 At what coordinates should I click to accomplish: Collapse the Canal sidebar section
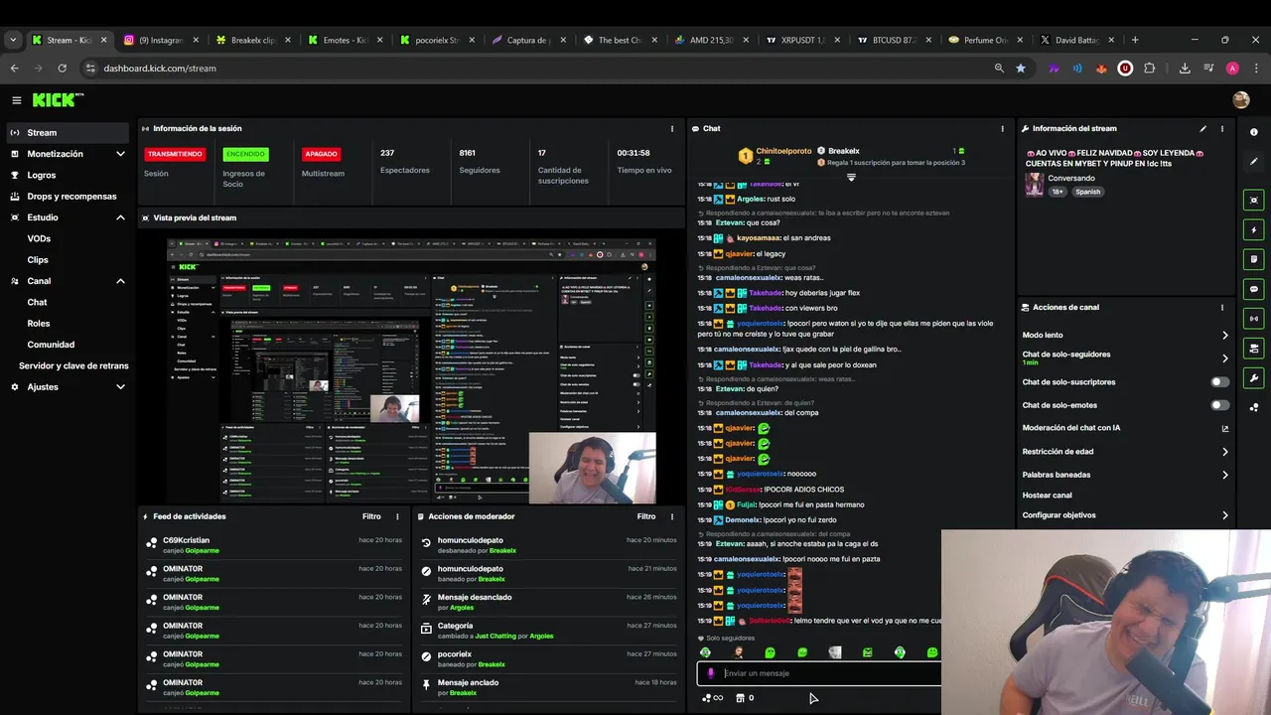120,281
